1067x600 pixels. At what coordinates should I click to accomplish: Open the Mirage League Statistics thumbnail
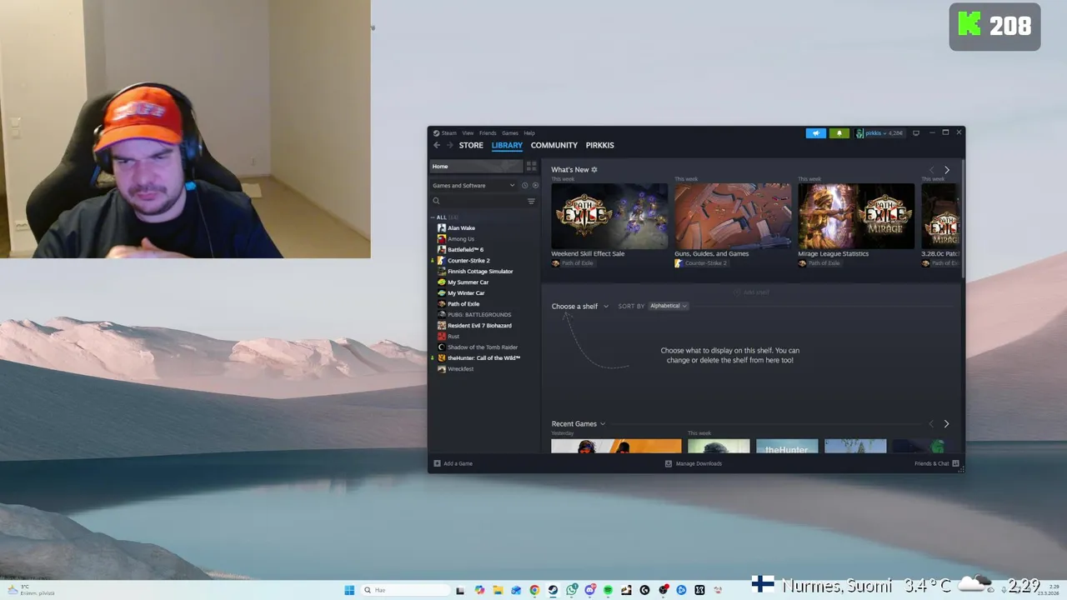856,216
